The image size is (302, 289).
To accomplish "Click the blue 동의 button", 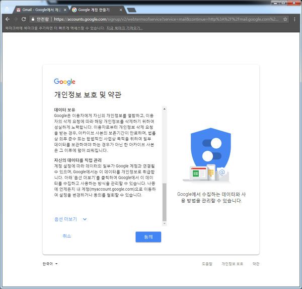I will 148,237.
